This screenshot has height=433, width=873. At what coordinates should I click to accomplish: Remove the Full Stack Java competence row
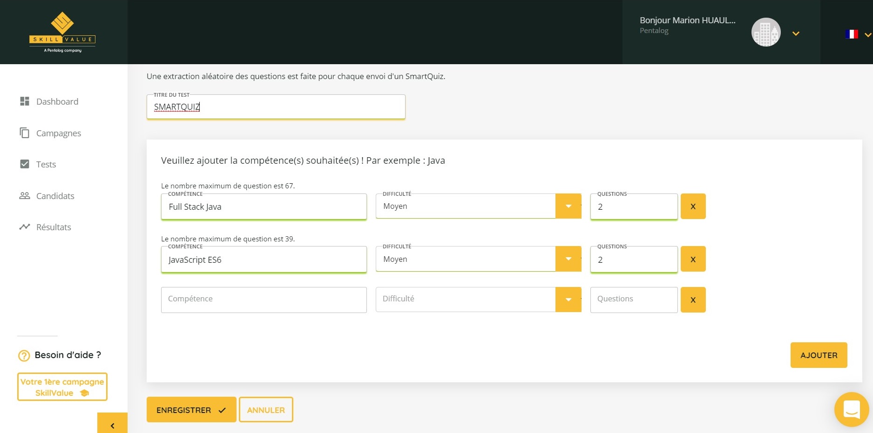(693, 207)
